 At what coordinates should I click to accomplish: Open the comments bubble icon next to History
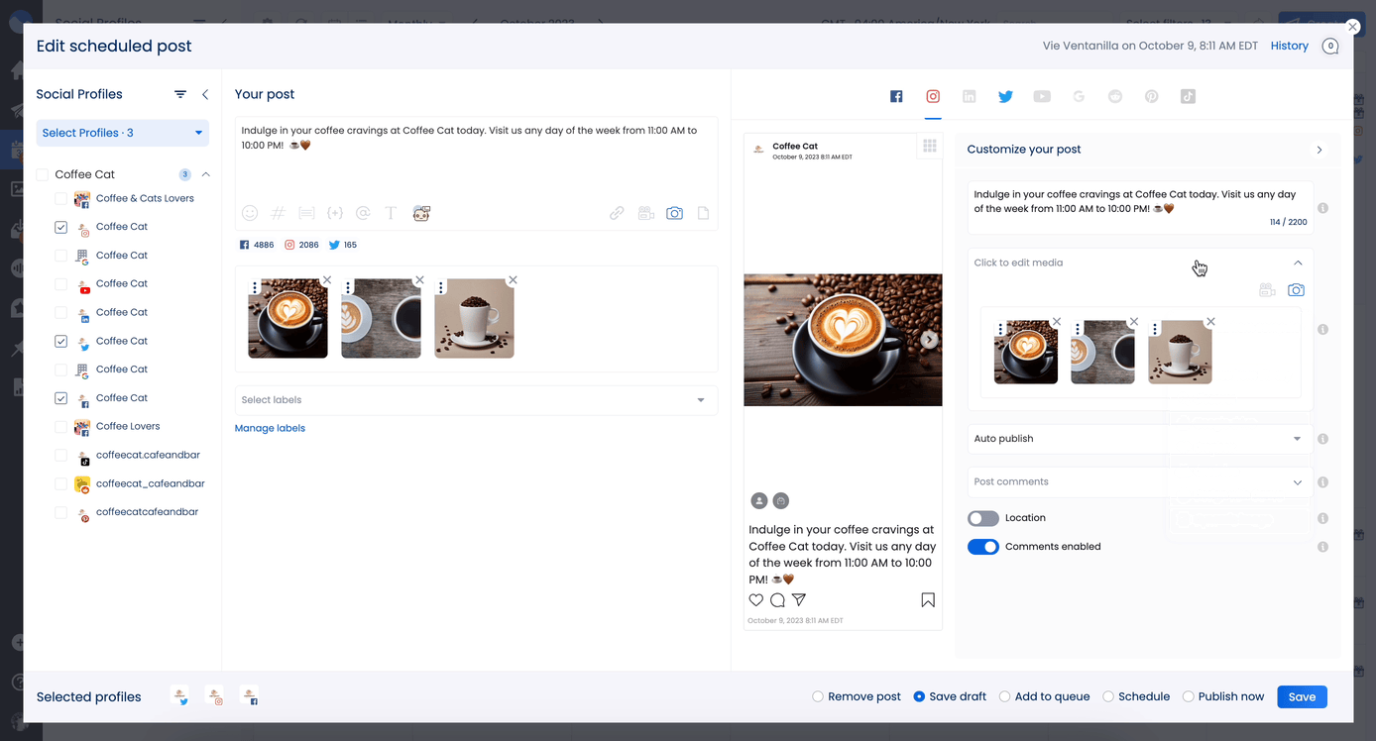(1330, 46)
